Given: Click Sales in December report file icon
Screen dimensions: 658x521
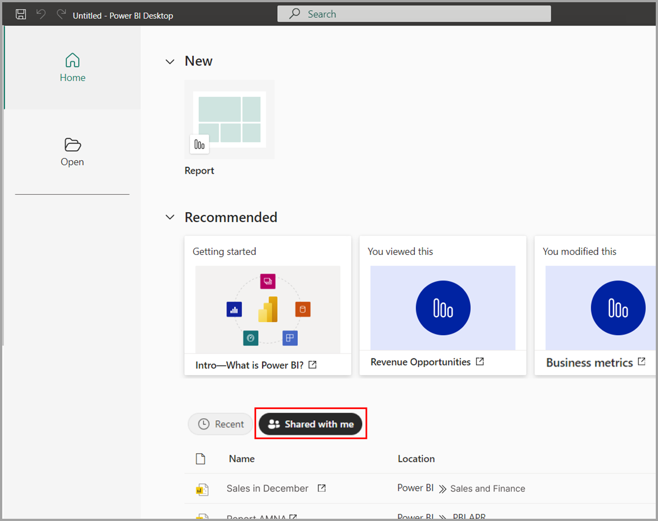Looking at the screenshot, I should pyautogui.click(x=202, y=489).
